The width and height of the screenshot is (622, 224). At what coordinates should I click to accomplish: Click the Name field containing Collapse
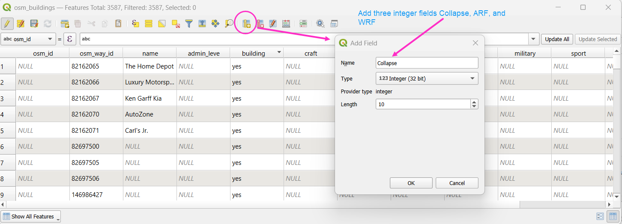(x=427, y=63)
